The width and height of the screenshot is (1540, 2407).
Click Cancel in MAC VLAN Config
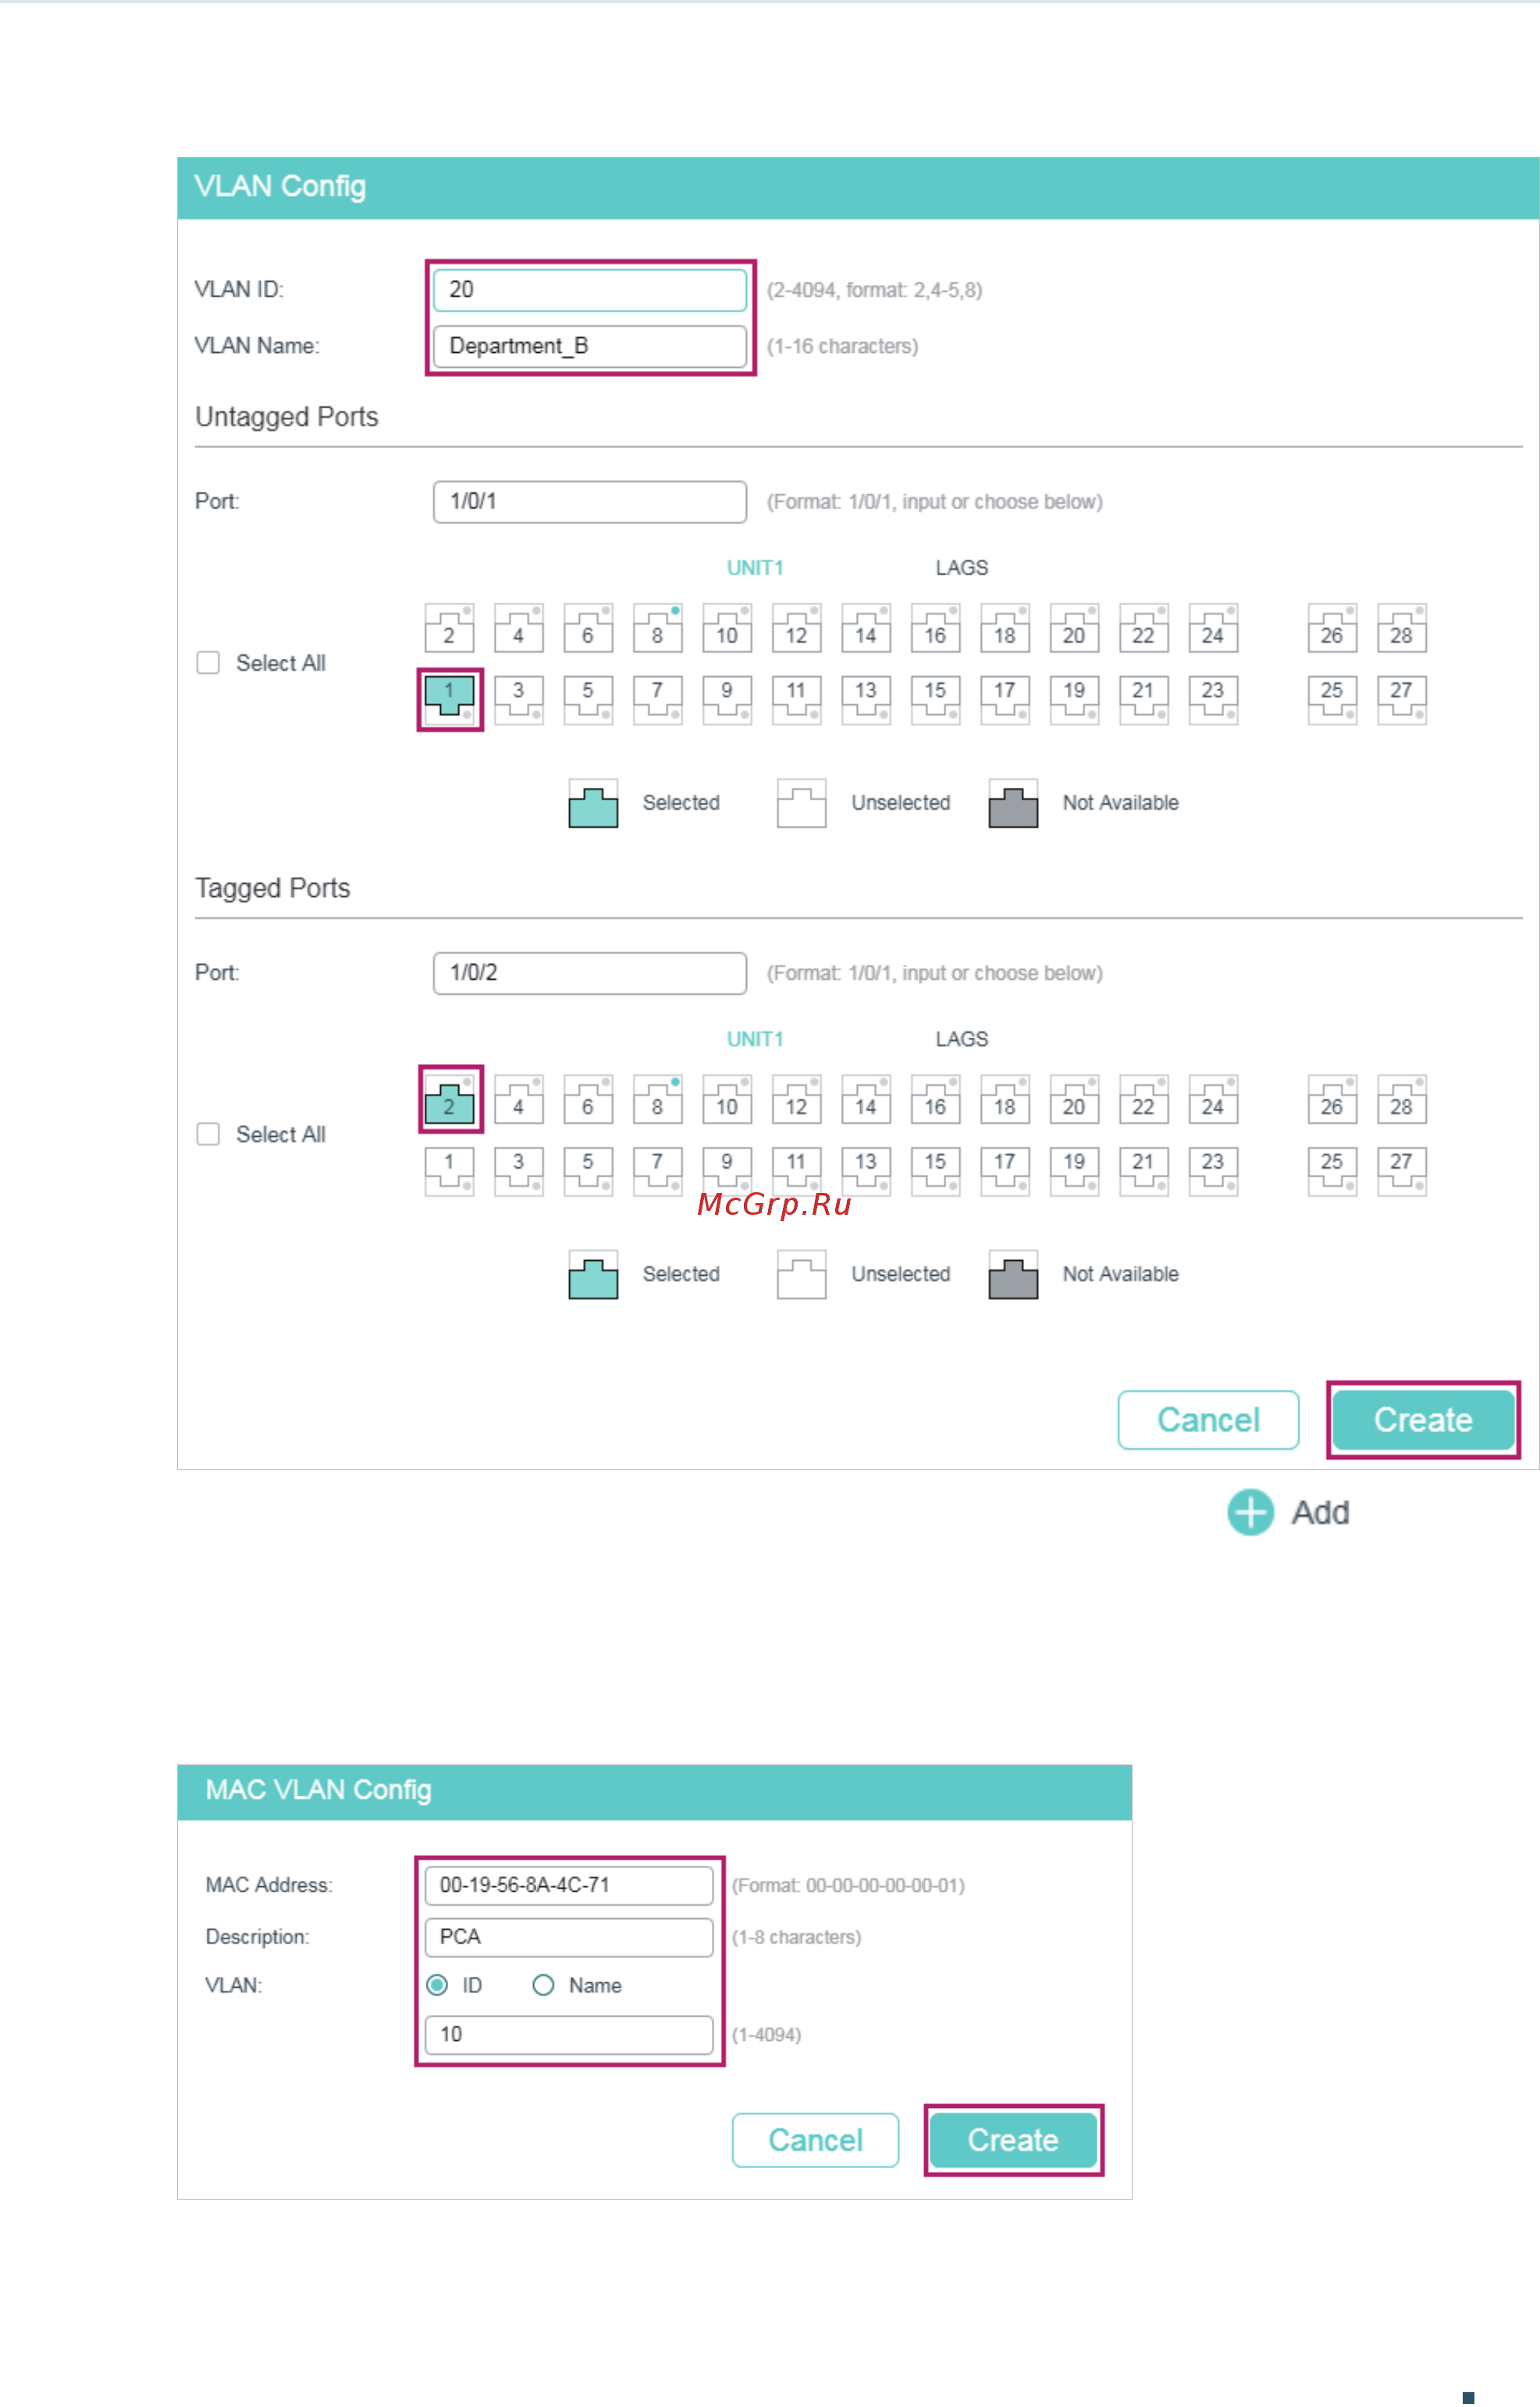(815, 2140)
